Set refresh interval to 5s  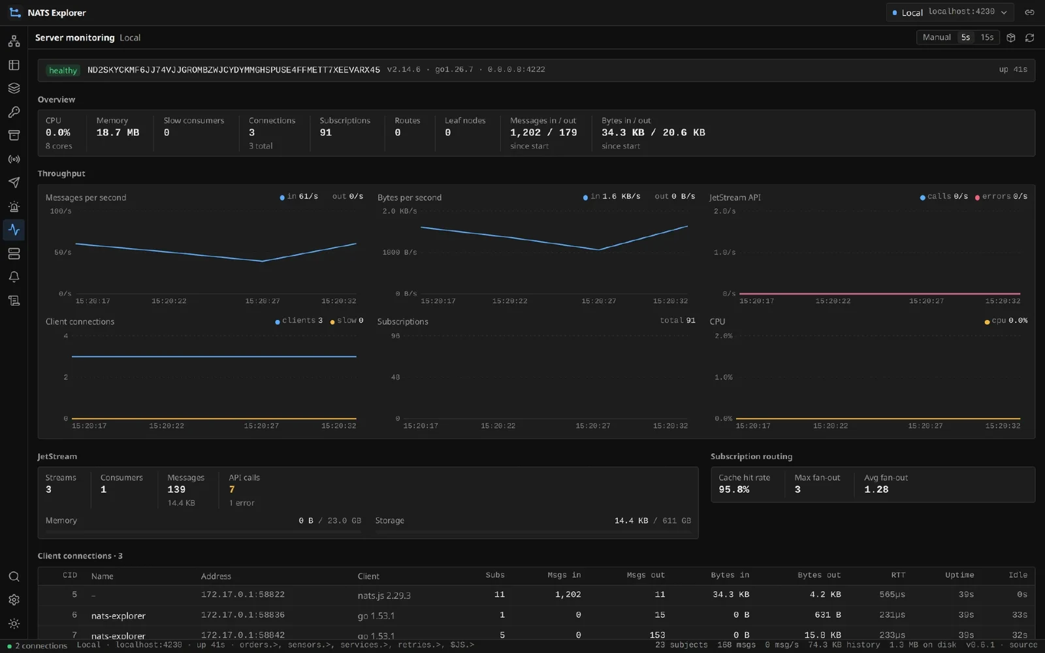pyautogui.click(x=965, y=37)
